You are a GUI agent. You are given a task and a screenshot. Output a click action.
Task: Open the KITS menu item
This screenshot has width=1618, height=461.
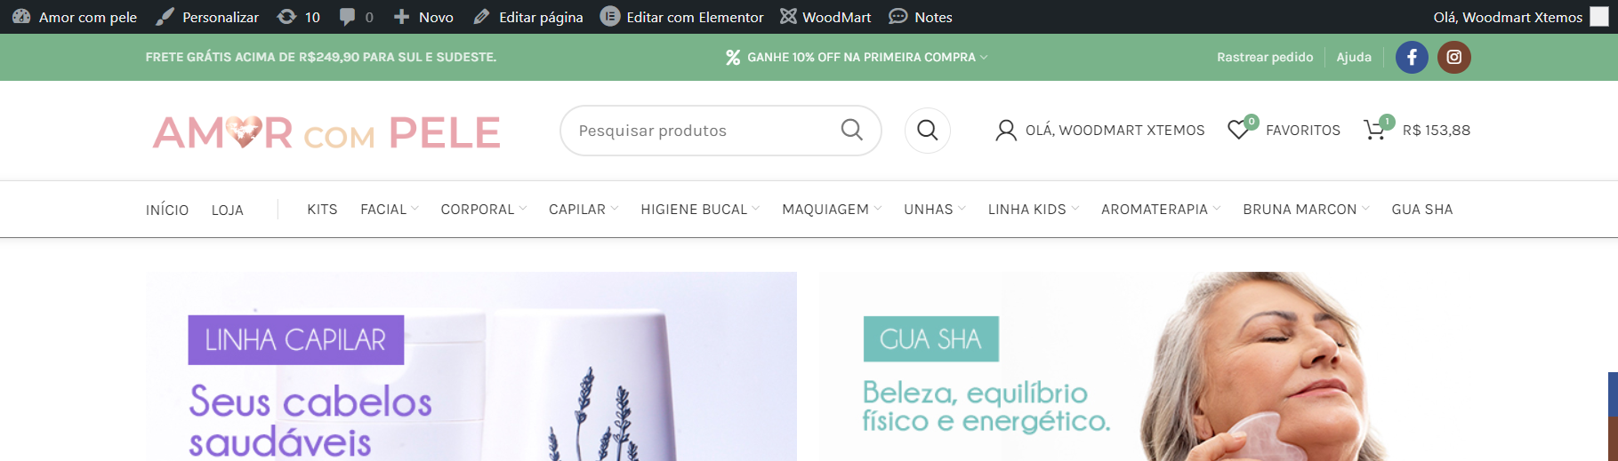[x=322, y=210]
